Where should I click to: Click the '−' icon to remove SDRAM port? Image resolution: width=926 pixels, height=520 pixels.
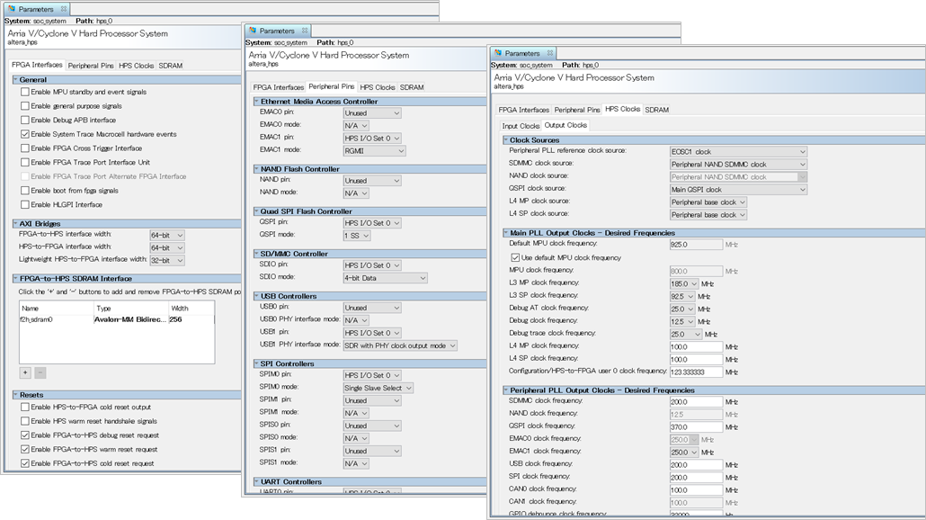click(x=40, y=372)
